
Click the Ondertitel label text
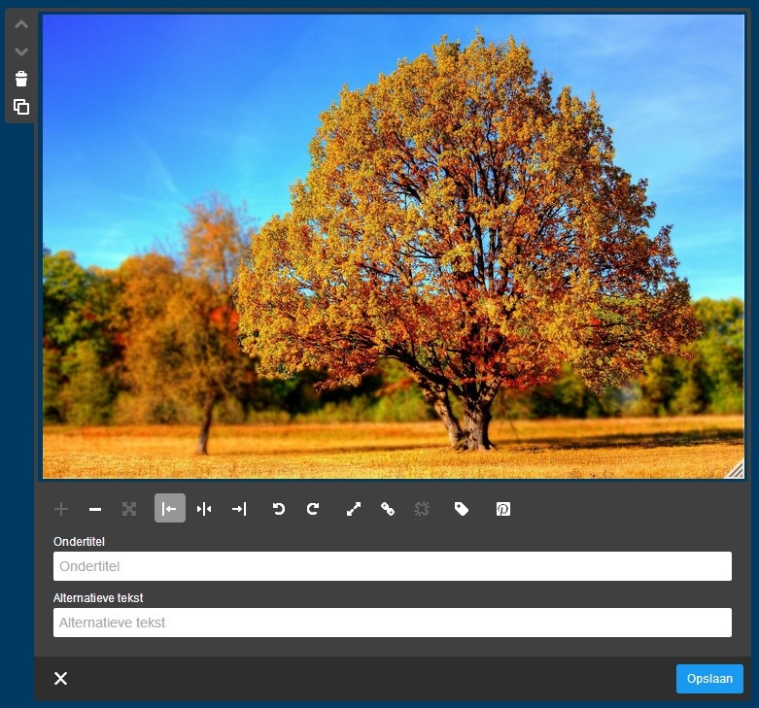79,542
